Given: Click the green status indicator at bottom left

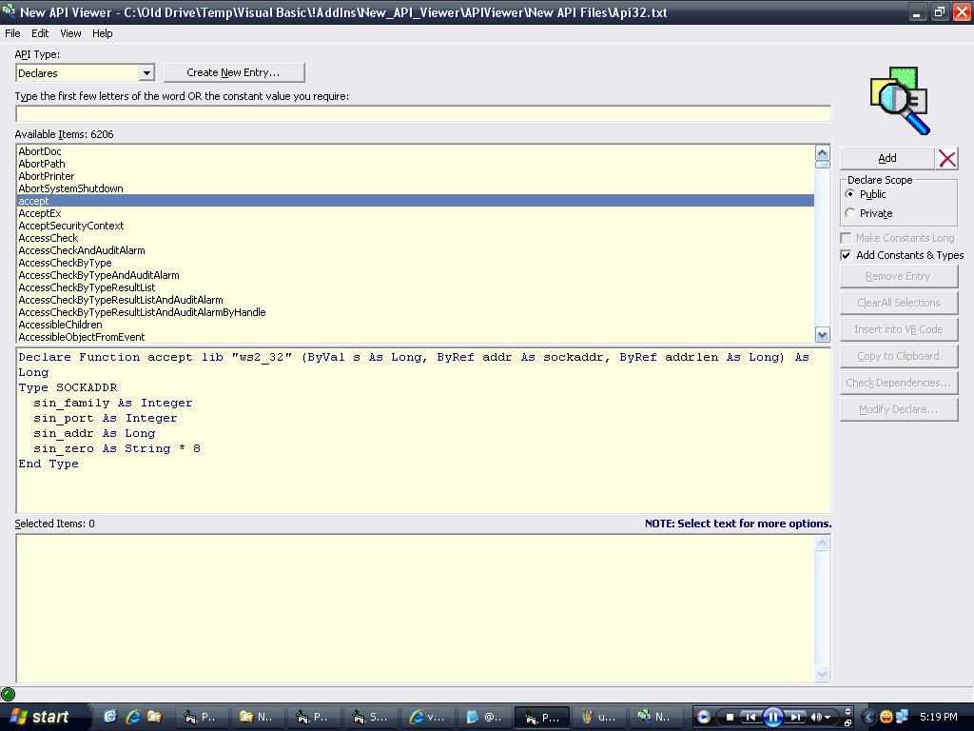Looking at the screenshot, I should [x=9, y=694].
